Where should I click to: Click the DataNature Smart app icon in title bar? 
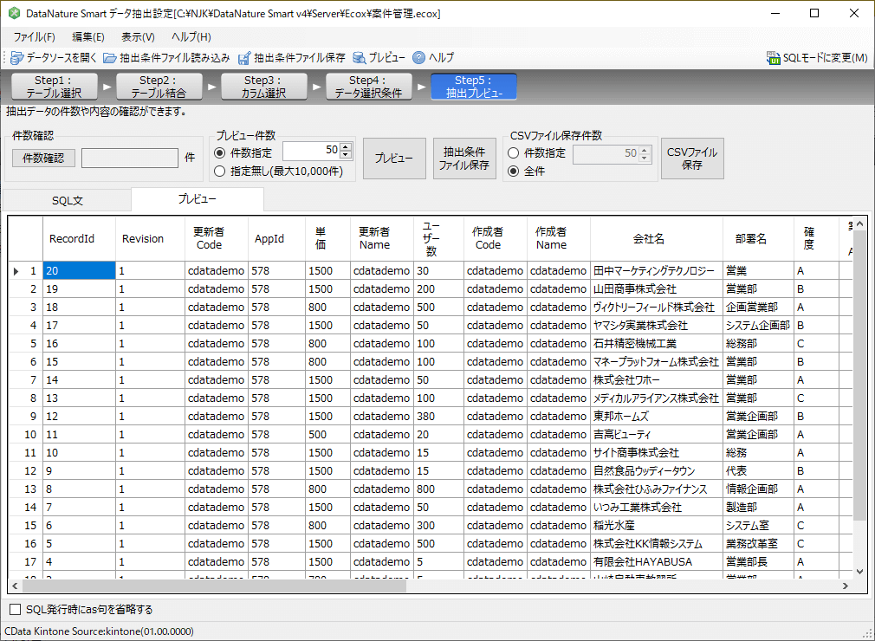pos(14,13)
